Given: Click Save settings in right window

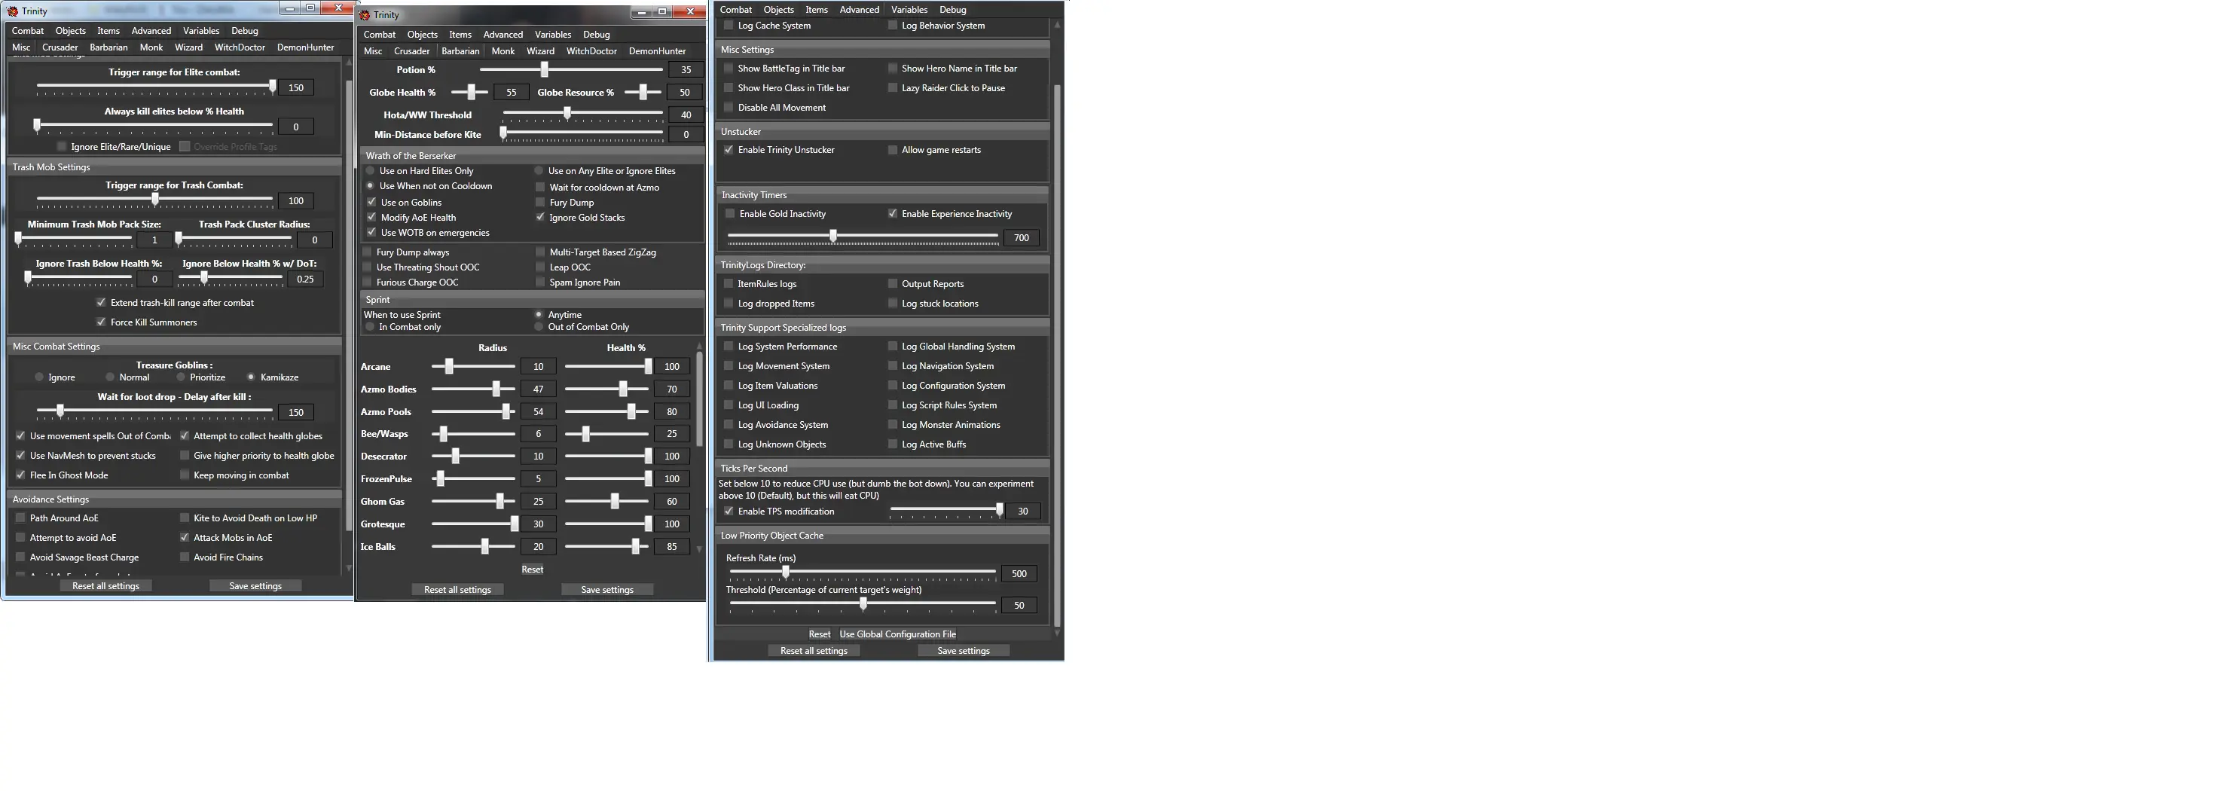Looking at the screenshot, I should tap(963, 651).
